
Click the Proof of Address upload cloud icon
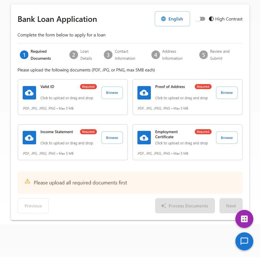(x=144, y=93)
